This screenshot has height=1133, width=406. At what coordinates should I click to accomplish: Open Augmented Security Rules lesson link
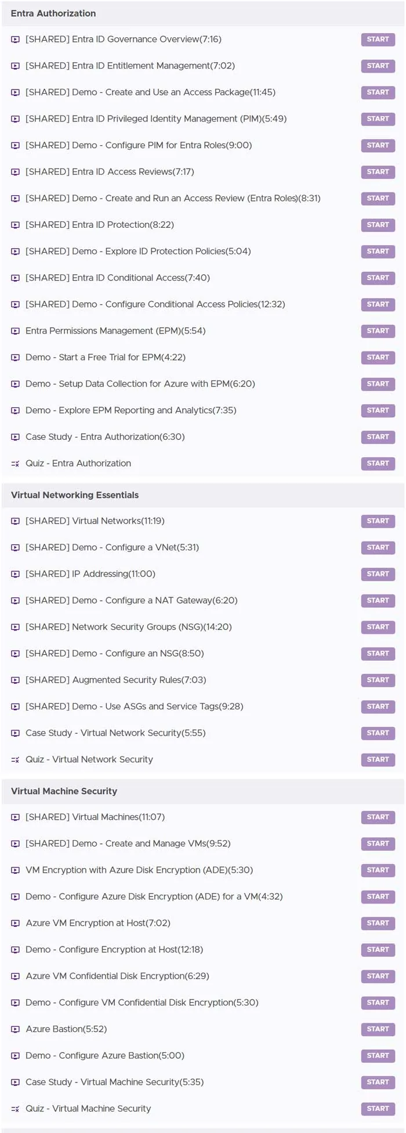click(x=116, y=680)
